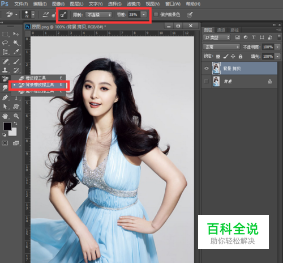Select the Pen tool
This screenshot has height=263, width=283.
[x=5, y=97]
